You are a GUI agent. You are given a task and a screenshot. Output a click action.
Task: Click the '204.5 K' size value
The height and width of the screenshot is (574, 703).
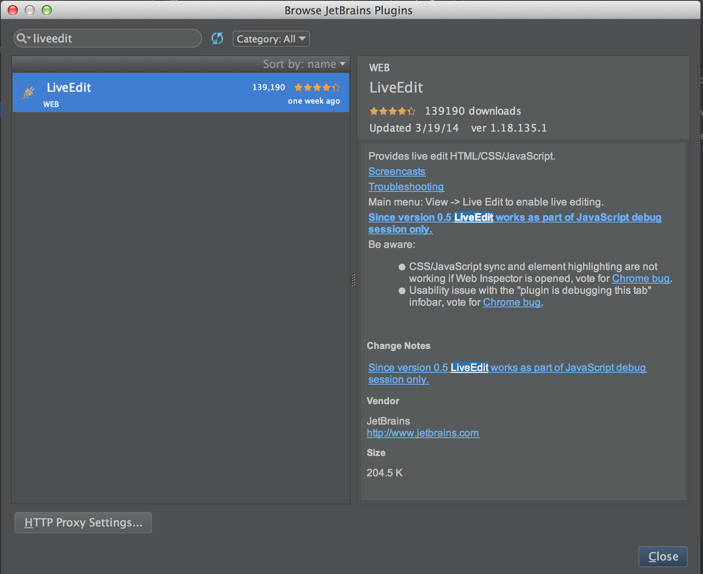pos(385,473)
